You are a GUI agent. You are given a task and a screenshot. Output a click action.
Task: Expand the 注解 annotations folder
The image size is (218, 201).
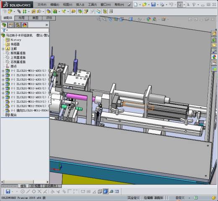point(3,49)
